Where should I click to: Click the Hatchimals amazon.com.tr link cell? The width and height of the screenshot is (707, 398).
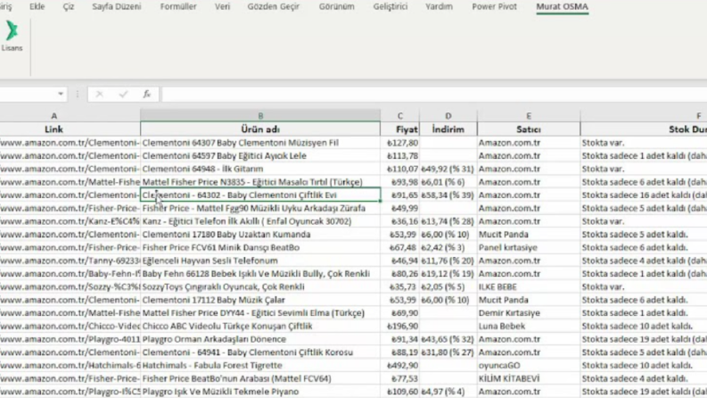[70, 365]
